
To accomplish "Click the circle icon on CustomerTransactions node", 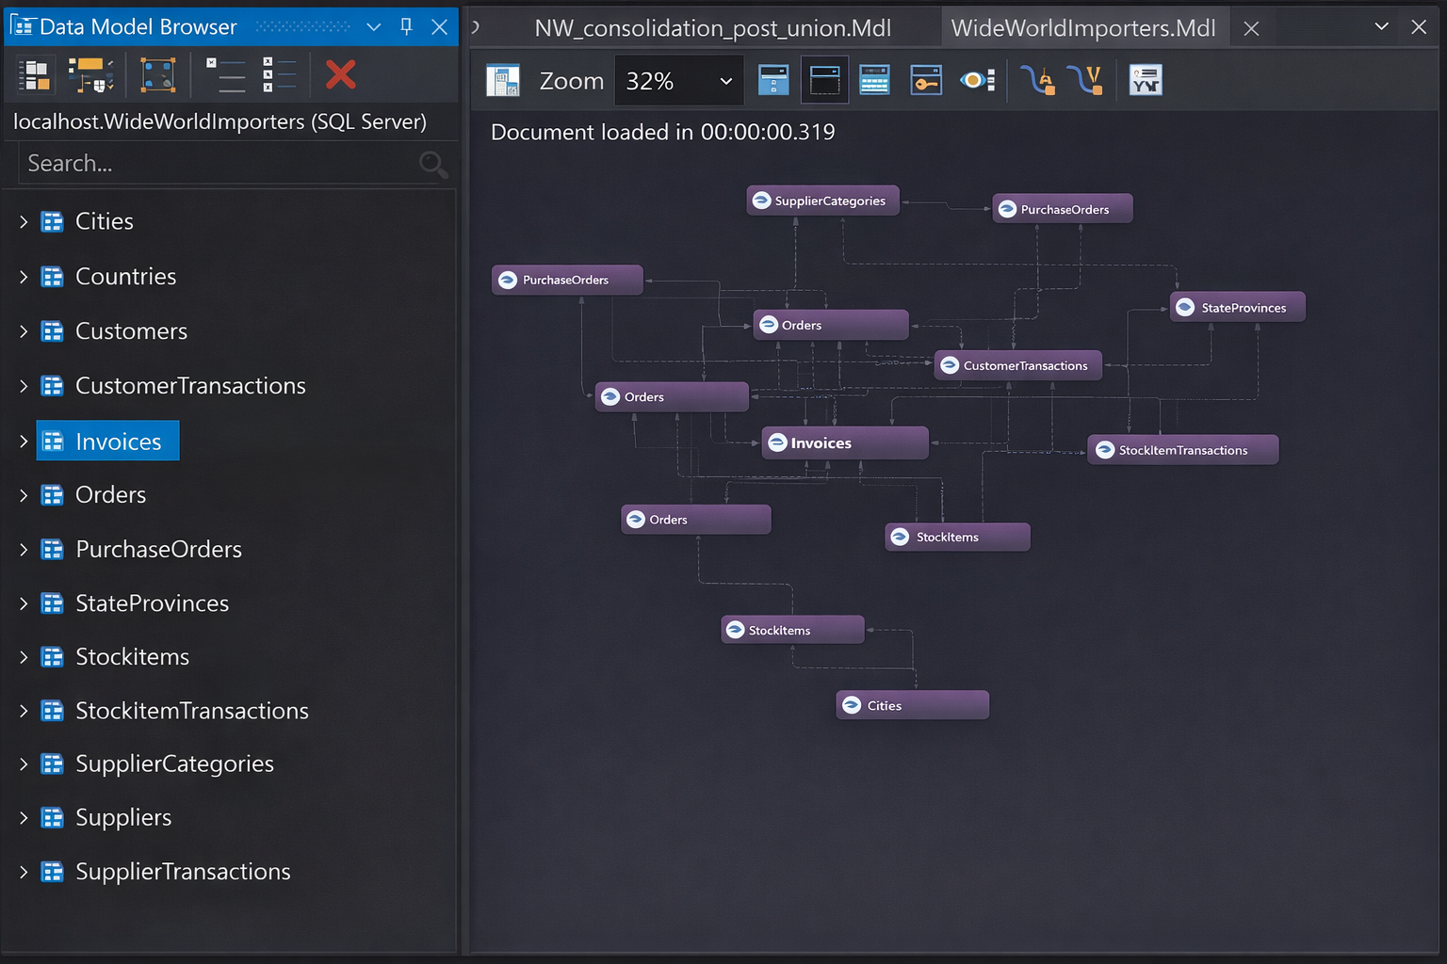I will click(950, 365).
